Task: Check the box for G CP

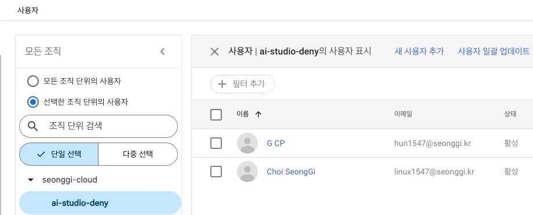Action: tap(216, 143)
